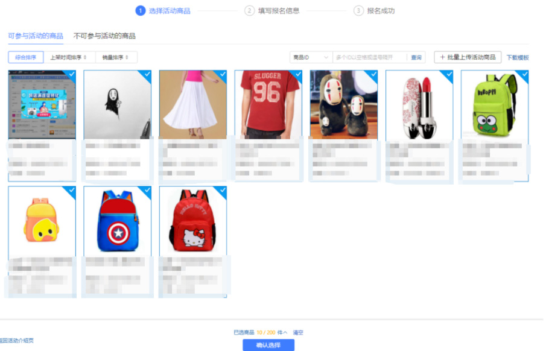Open the 商品ID dropdown
The width and height of the screenshot is (546, 351).
(310, 57)
